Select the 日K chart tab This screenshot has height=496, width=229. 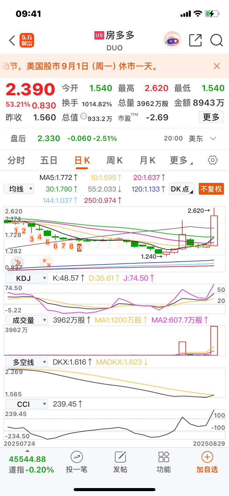(x=82, y=160)
